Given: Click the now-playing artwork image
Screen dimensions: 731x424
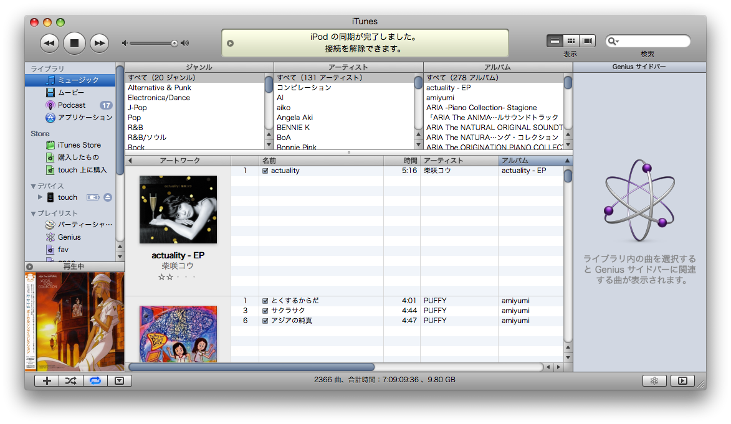Looking at the screenshot, I should [x=75, y=321].
